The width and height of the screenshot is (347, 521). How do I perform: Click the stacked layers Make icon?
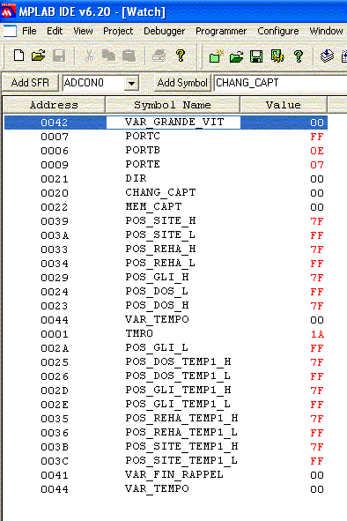(x=327, y=56)
